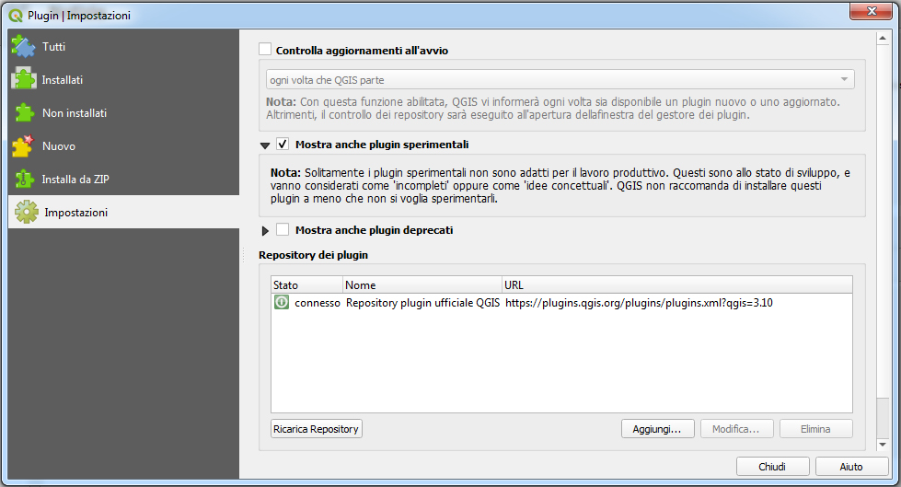
Task: Switch to the Installati tab
Action: [123, 79]
